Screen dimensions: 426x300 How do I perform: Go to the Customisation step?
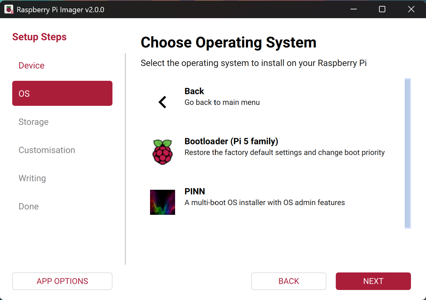click(47, 150)
